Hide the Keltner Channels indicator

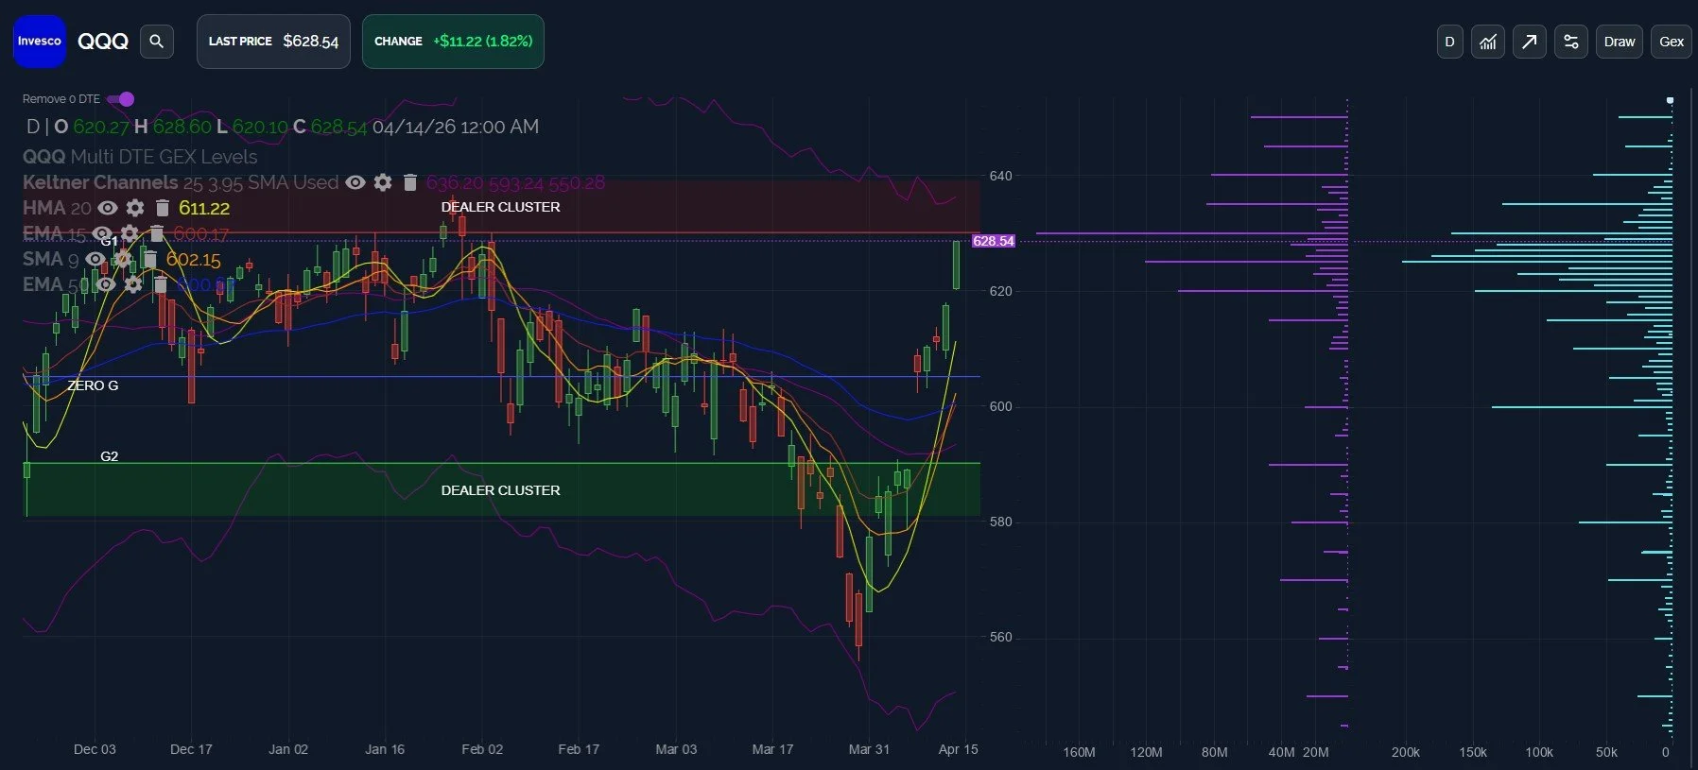(355, 182)
